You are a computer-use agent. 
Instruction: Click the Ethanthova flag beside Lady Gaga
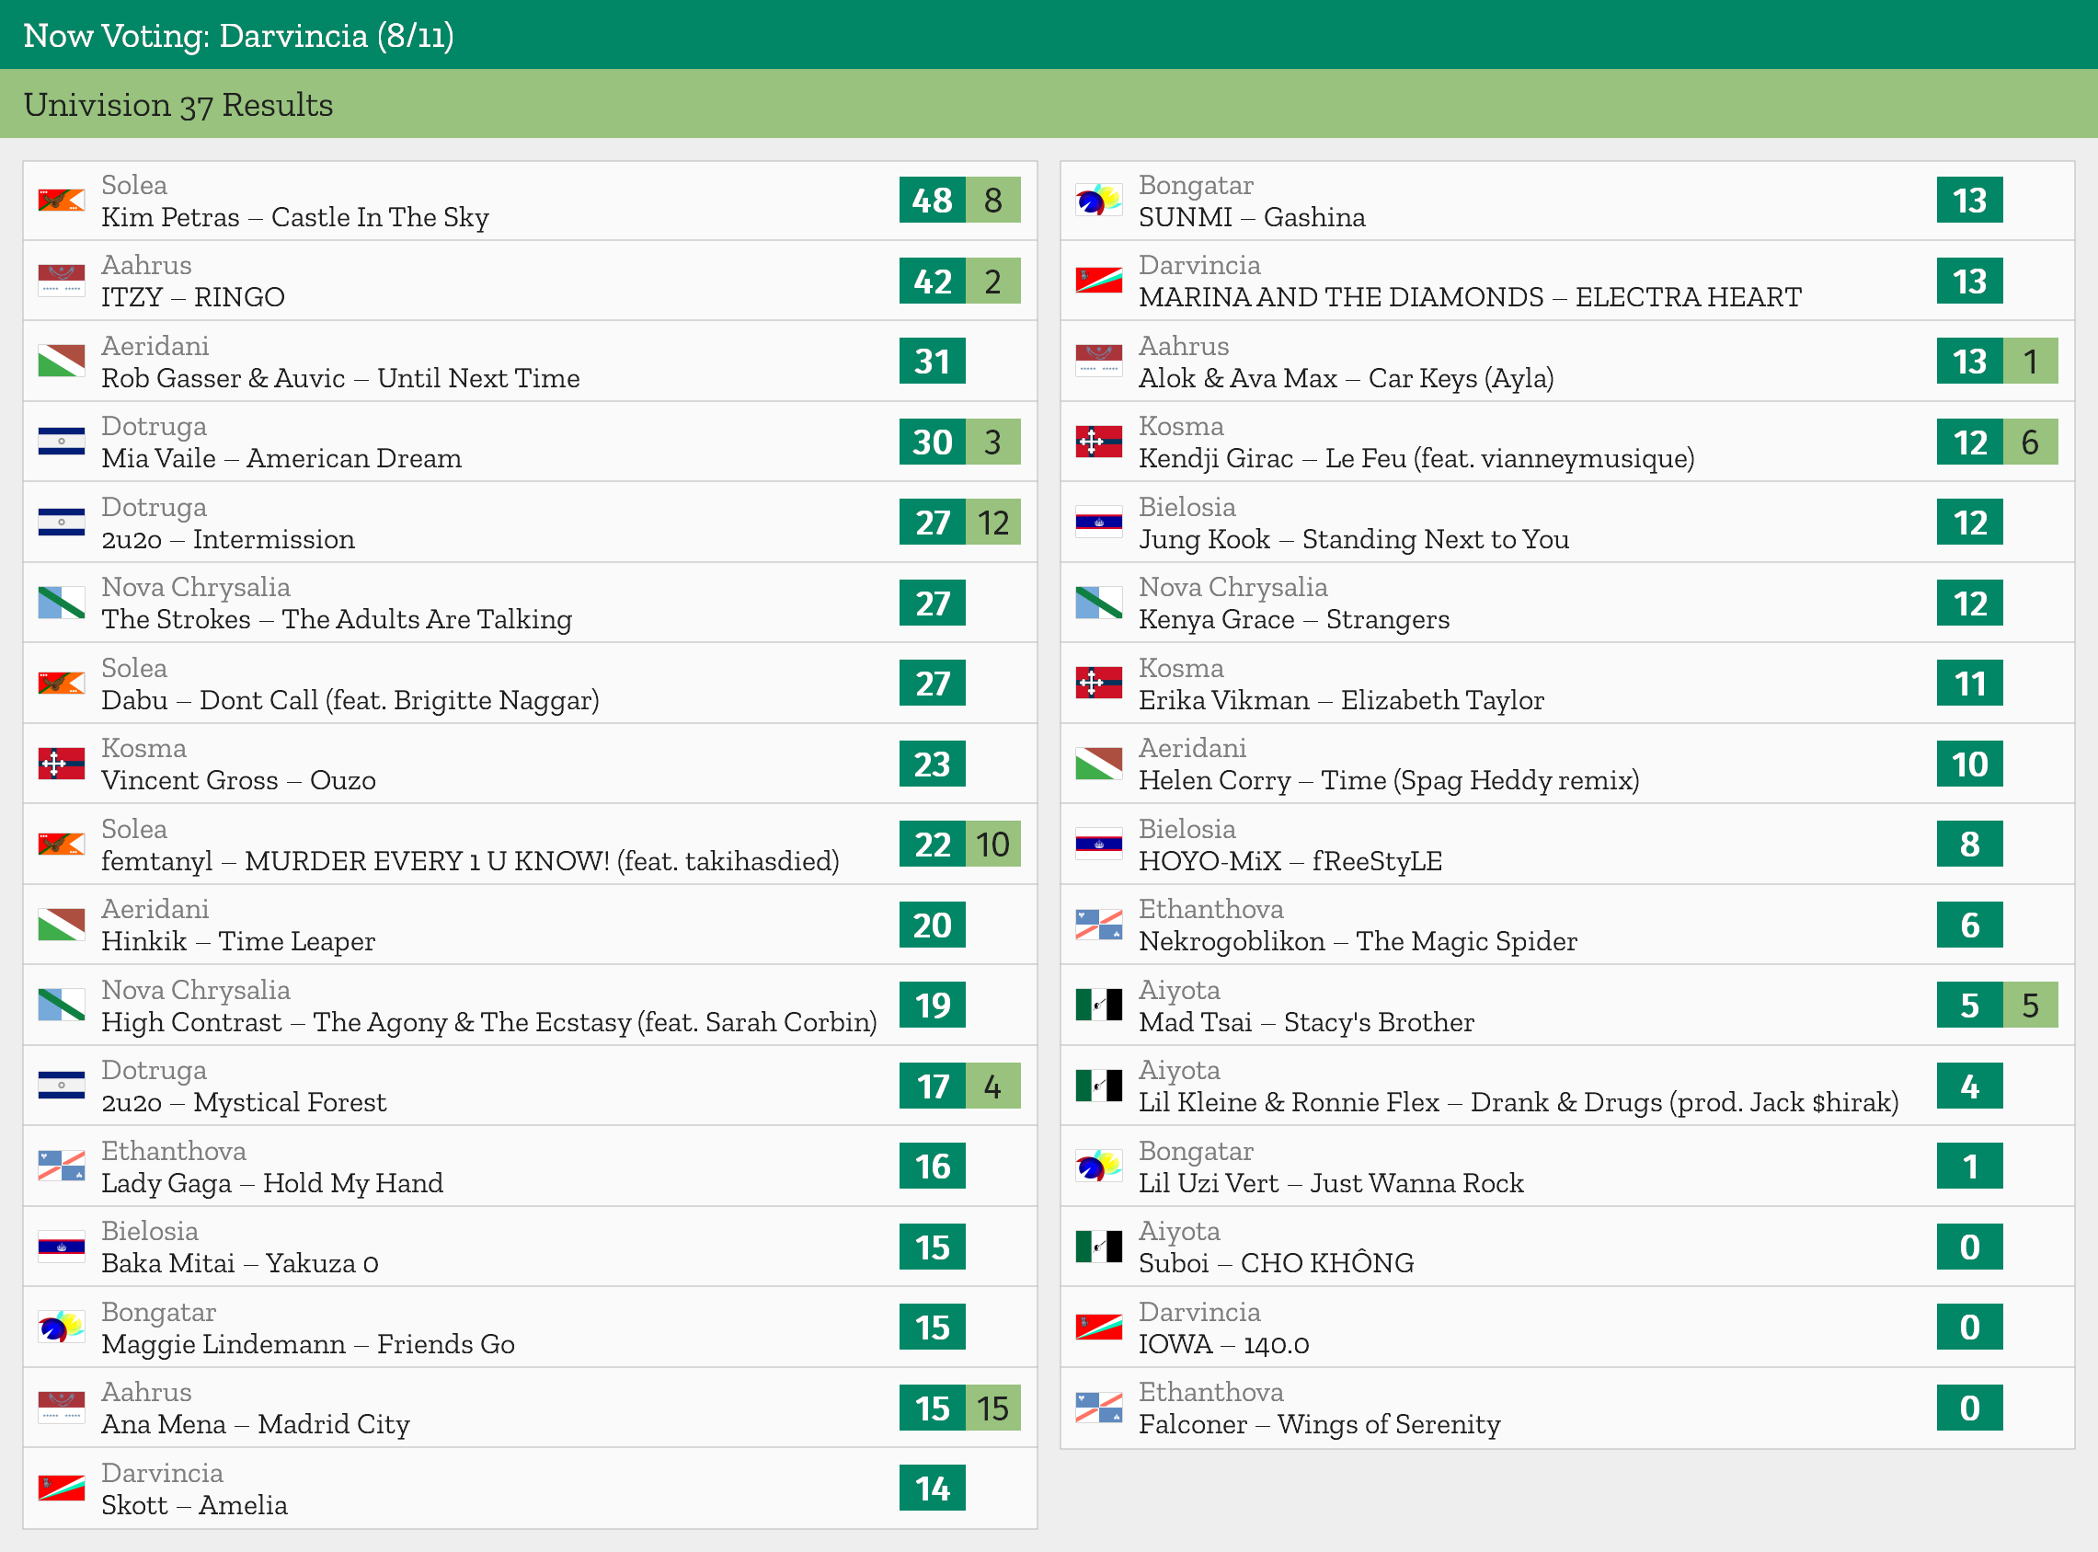pyautogui.click(x=61, y=1166)
